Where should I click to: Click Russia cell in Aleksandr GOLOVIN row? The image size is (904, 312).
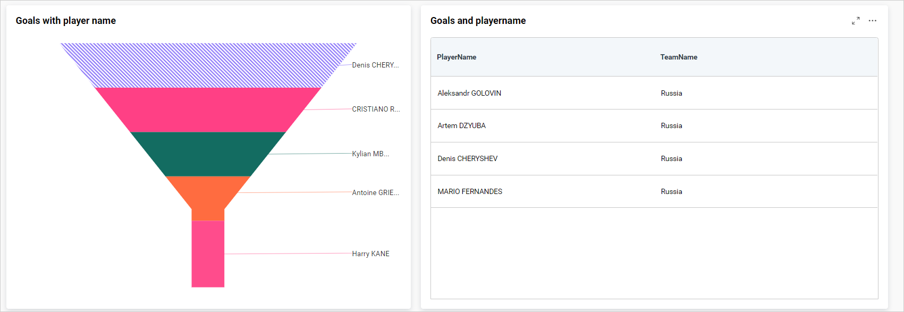(671, 93)
